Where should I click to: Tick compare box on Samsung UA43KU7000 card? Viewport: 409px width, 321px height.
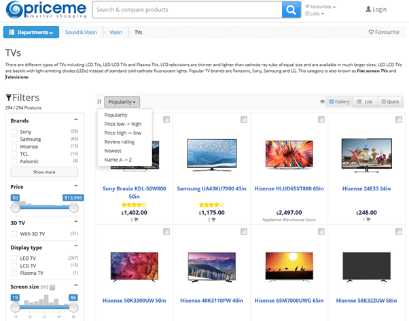coord(244,120)
